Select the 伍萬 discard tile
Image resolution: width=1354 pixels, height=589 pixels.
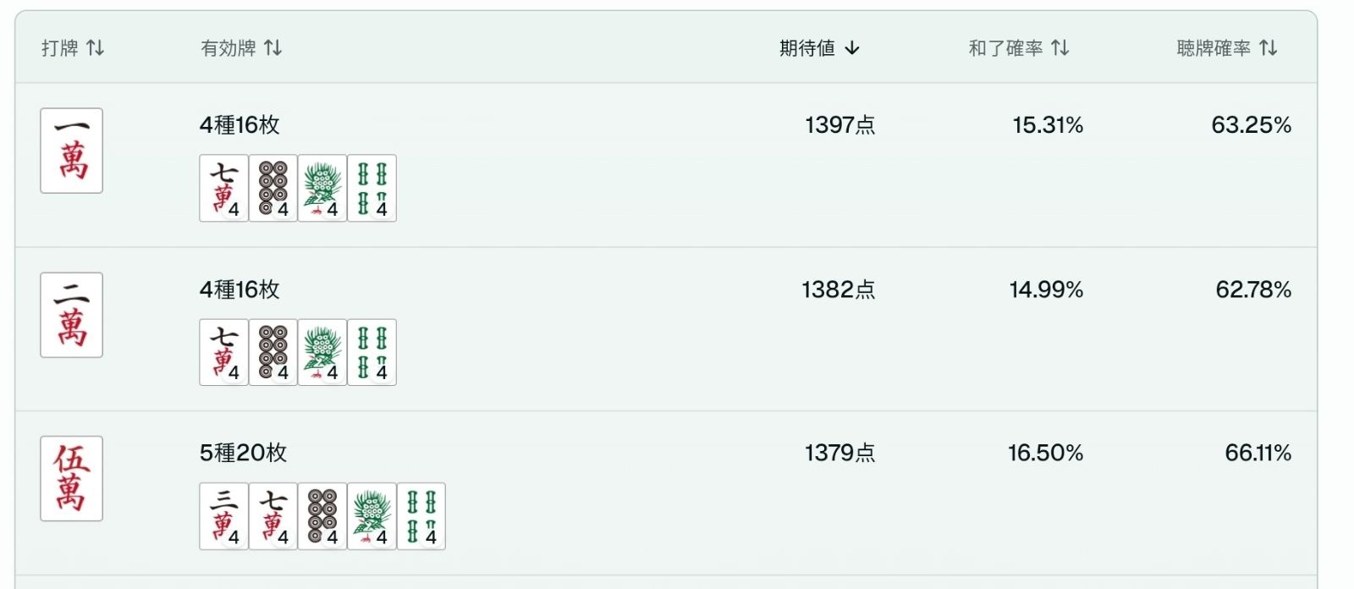[x=72, y=478]
